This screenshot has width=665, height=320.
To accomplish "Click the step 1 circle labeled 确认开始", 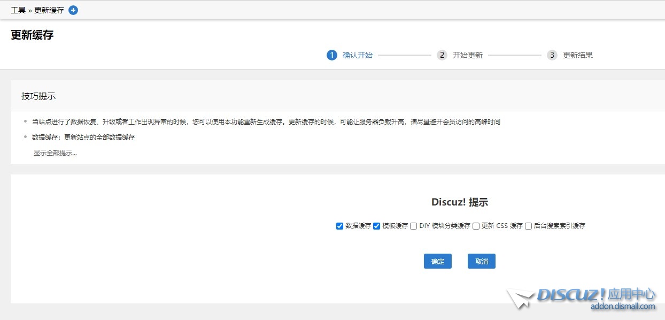I will [x=331, y=55].
